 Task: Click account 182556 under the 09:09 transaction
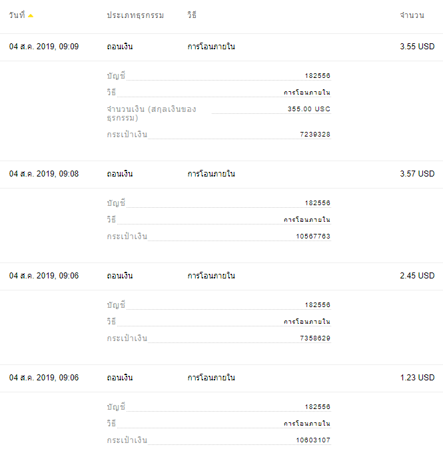pyautogui.click(x=317, y=76)
